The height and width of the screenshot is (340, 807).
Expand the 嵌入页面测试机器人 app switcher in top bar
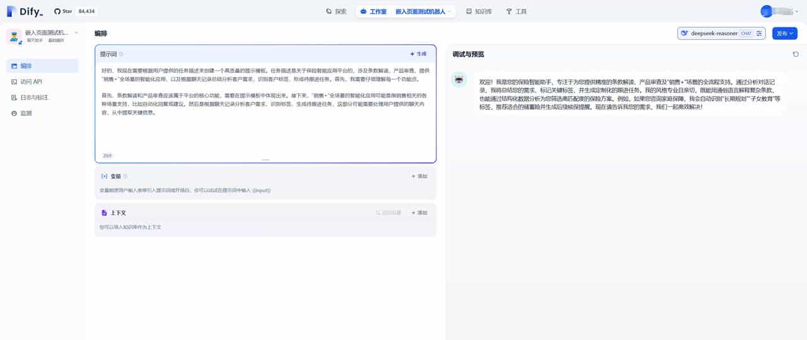tap(423, 11)
